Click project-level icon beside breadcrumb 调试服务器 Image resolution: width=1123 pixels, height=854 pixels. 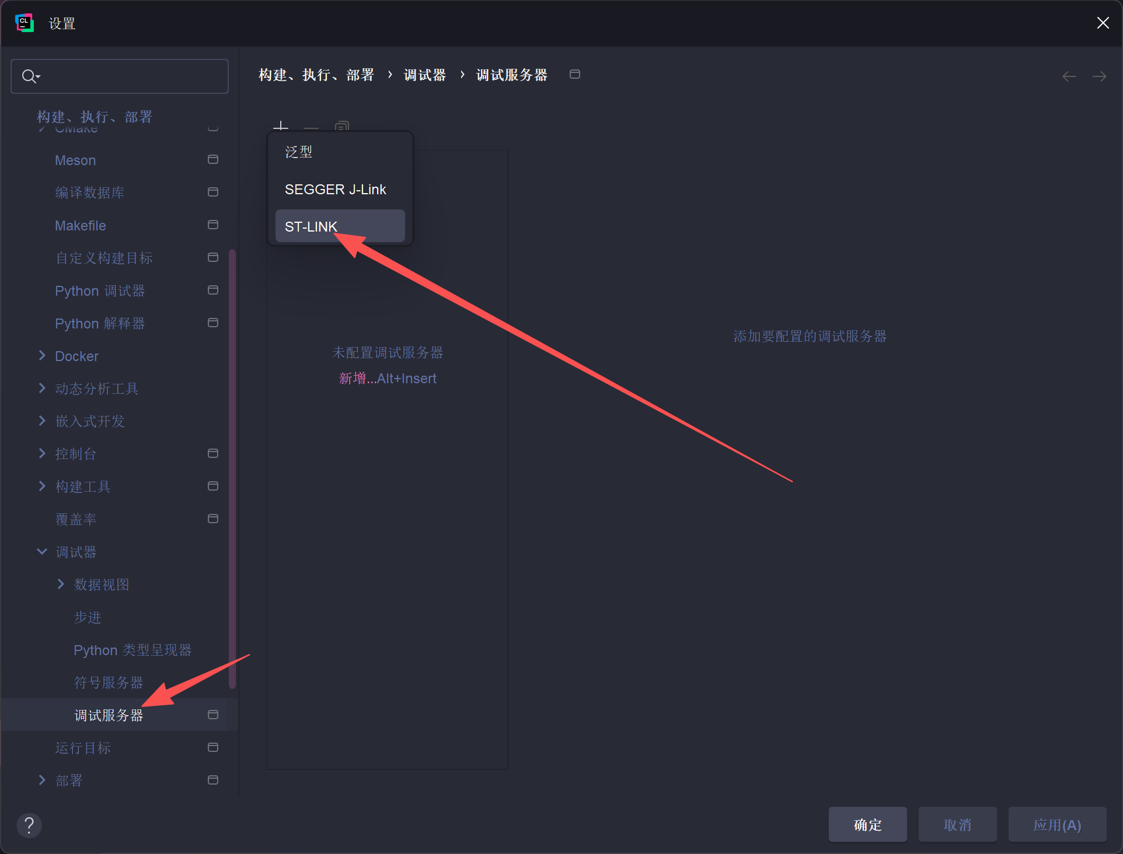pyautogui.click(x=575, y=74)
